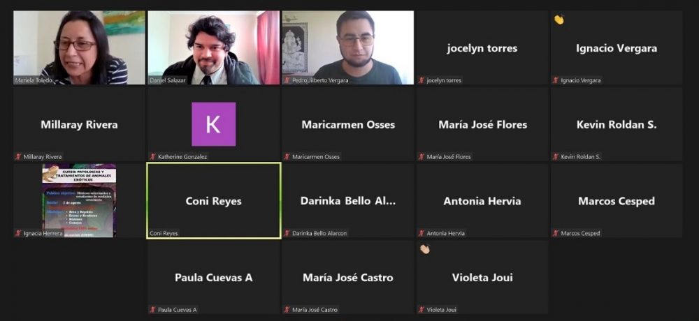Viewport: 699px width, 321px height.
Task: Click the muted mic icon for Millaray Rivera
Action: pyautogui.click(x=18, y=157)
